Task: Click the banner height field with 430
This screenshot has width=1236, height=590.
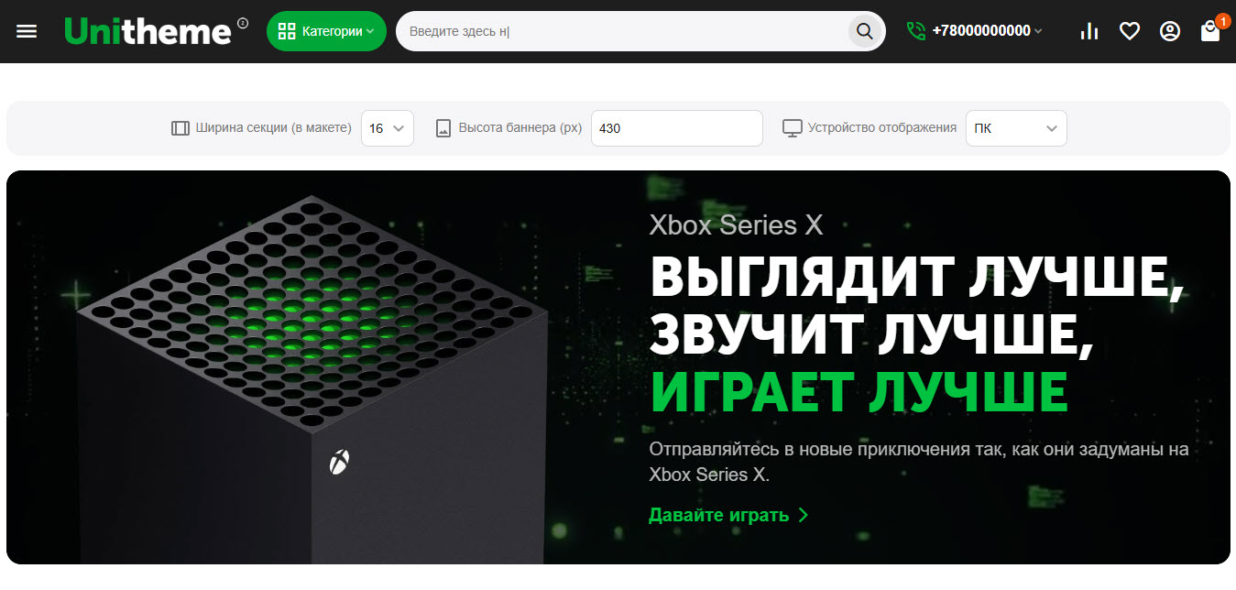Action: [x=677, y=128]
